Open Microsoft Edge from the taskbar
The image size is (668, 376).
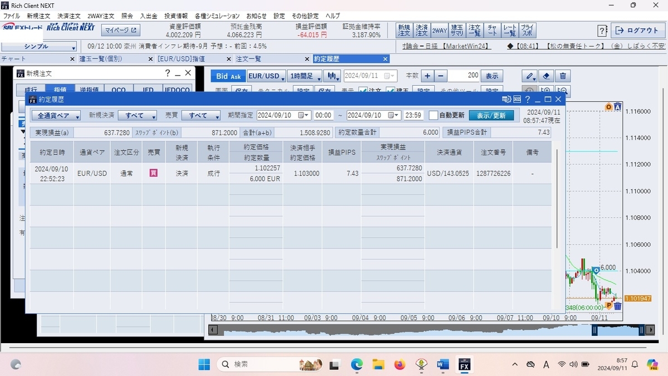coord(357,364)
